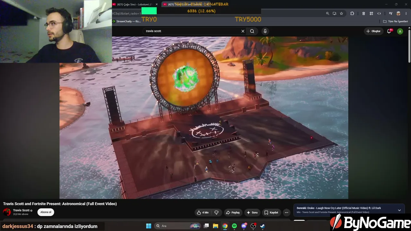Open the browser zoom magnifier icon
The height and width of the screenshot is (231, 411).
328,13
